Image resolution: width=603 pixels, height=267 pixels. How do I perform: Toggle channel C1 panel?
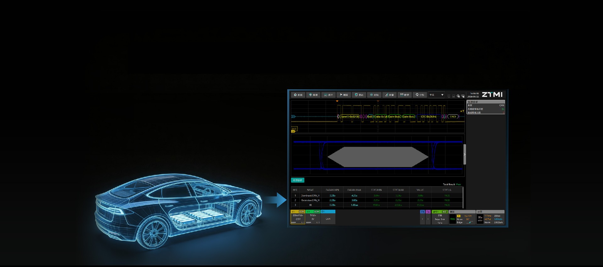click(x=298, y=217)
